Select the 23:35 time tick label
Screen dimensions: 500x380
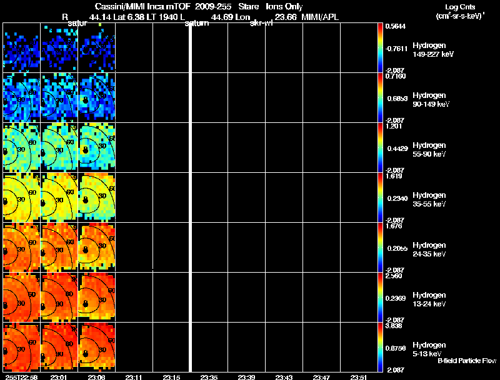coord(209,376)
